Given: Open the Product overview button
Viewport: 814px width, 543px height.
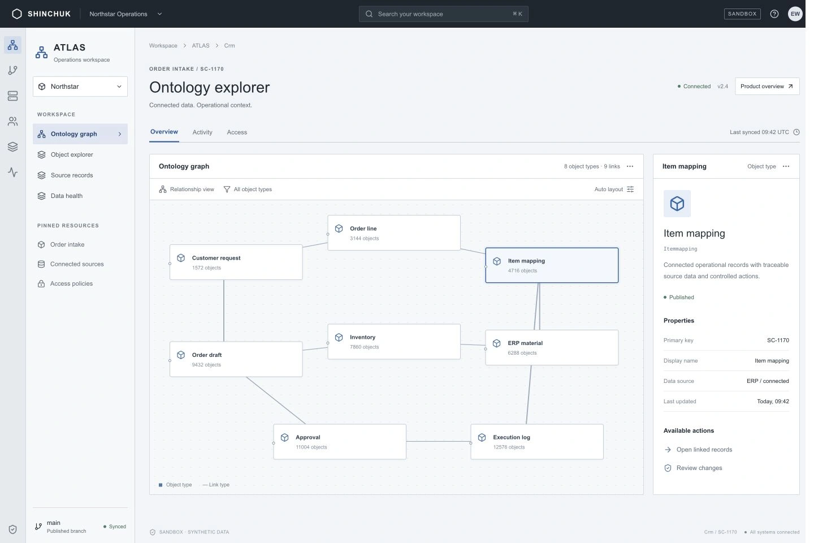Looking at the screenshot, I should (767, 87).
